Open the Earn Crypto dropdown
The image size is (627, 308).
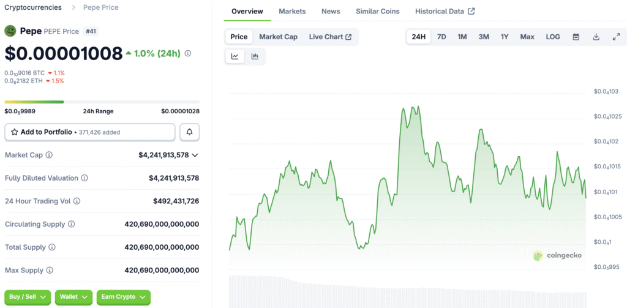tap(124, 297)
